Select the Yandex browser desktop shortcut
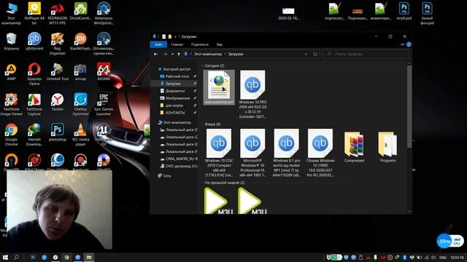 point(57,102)
